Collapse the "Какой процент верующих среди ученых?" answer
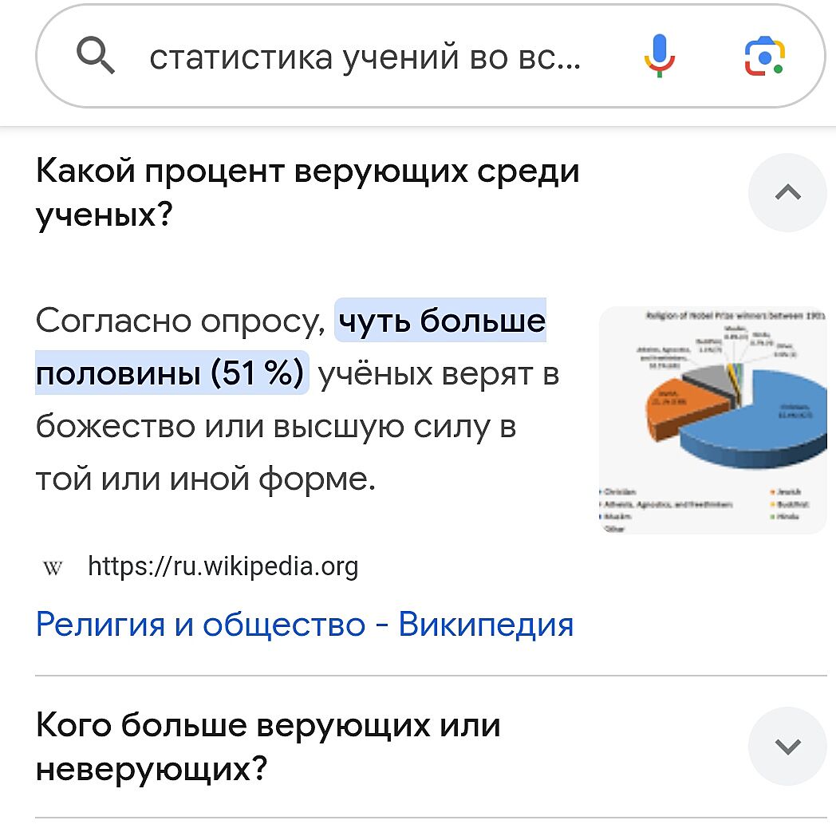Screen dimensions: 836x828 tap(787, 193)
